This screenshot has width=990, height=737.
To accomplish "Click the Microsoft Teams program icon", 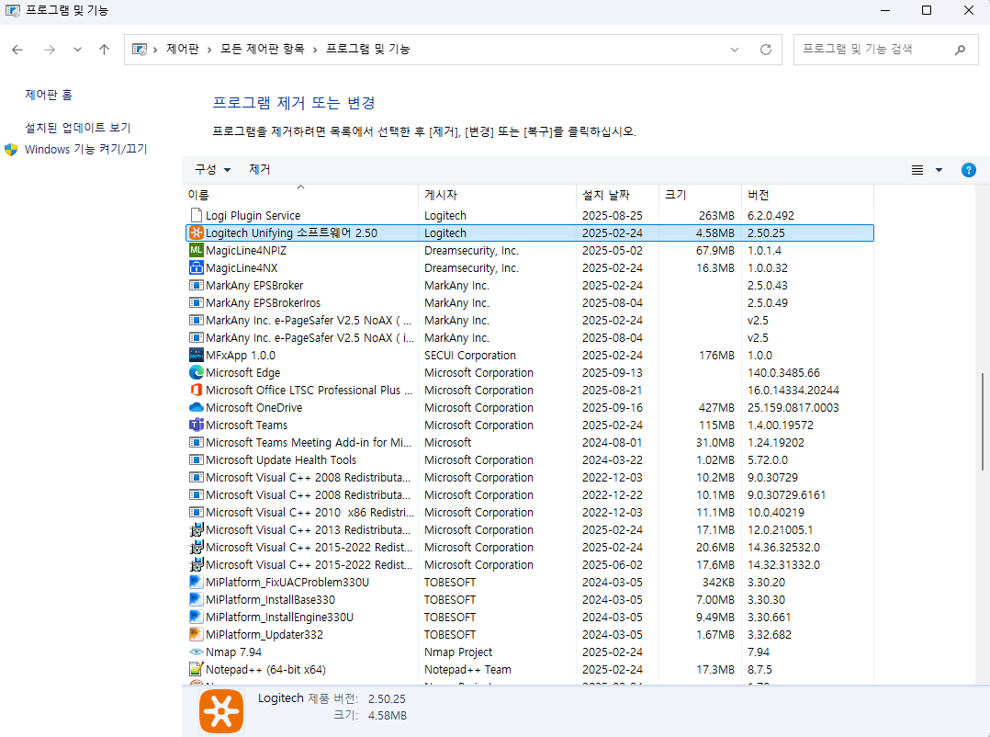I will [x=195, y=425].
